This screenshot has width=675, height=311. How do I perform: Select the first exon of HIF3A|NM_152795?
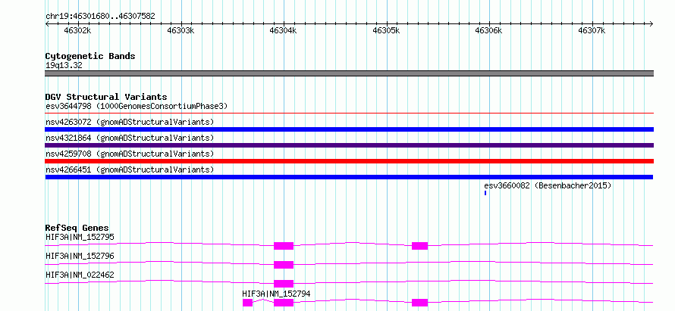(x=284, y=246)
